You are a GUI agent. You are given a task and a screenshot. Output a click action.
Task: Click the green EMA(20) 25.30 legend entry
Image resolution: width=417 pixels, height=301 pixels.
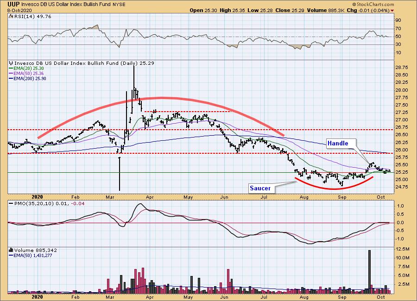pyautogui.click(x=26, y=69)
